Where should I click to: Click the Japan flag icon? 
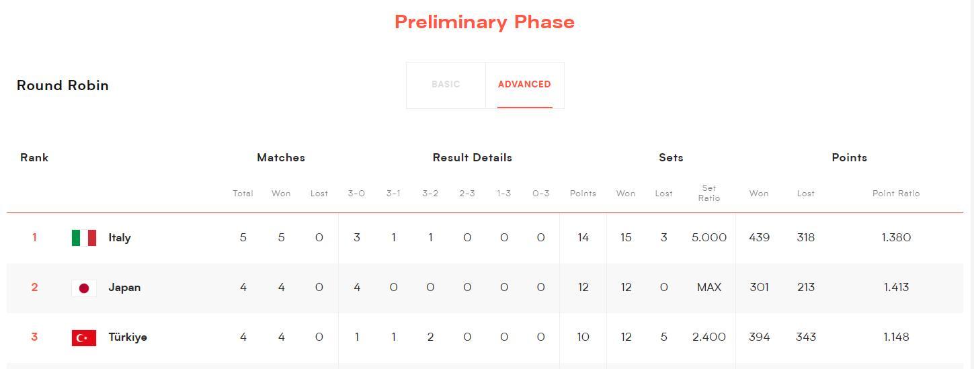[x=84, y=288]
